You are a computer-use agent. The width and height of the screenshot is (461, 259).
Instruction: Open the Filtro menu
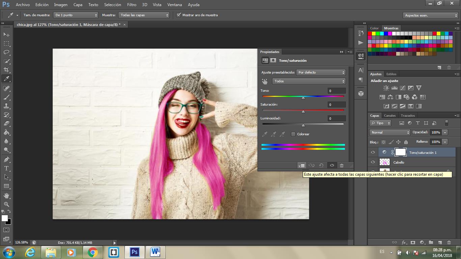tap(132, 5)
